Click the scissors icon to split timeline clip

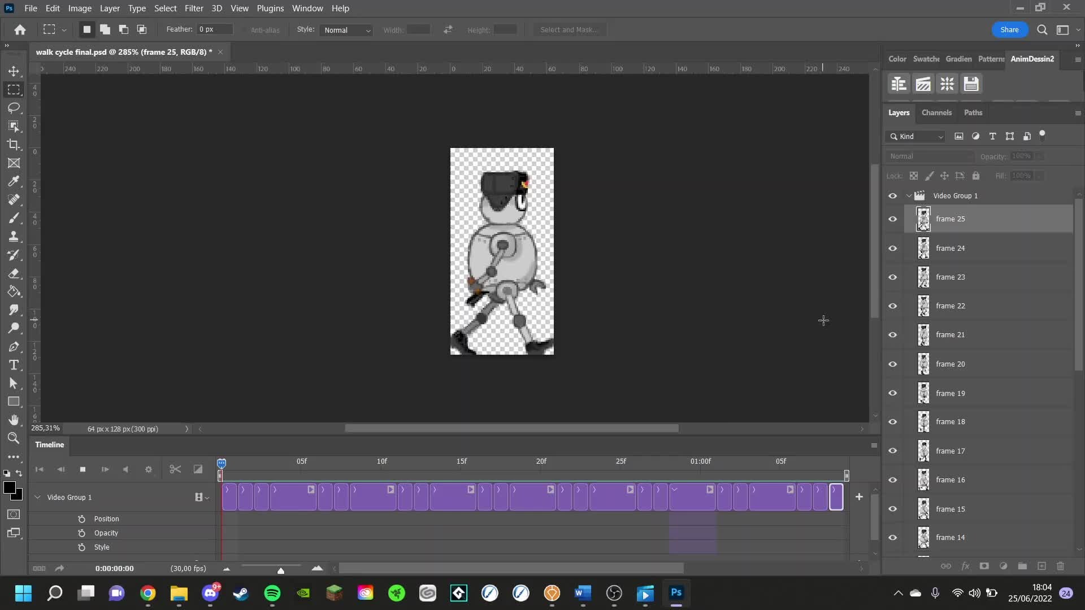(x=175, y=469)
